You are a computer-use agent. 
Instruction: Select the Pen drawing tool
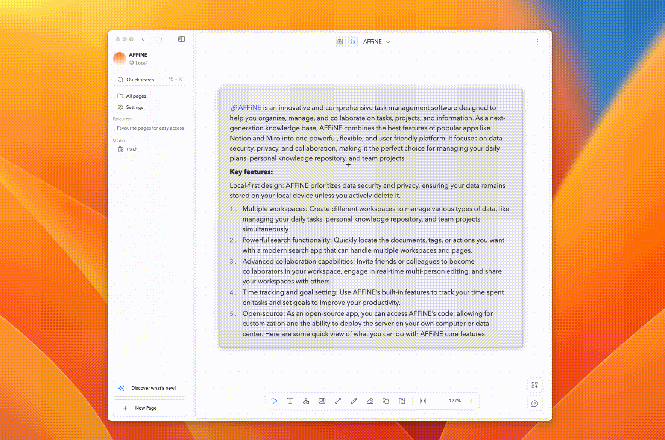pos(354,401)
